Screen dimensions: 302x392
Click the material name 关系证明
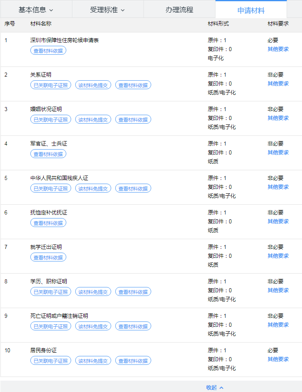click(41, 75)
